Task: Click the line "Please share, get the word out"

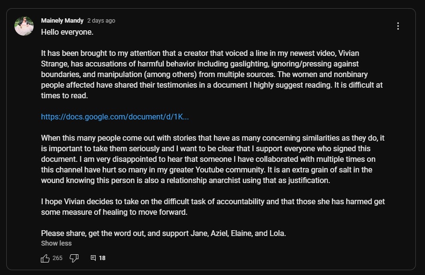Action: (x=163, y=233)
